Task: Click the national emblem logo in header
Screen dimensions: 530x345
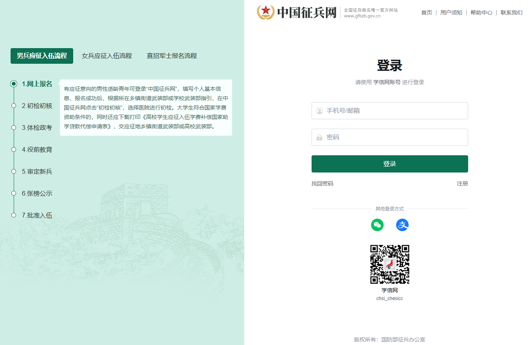Action: click(266, 12)
